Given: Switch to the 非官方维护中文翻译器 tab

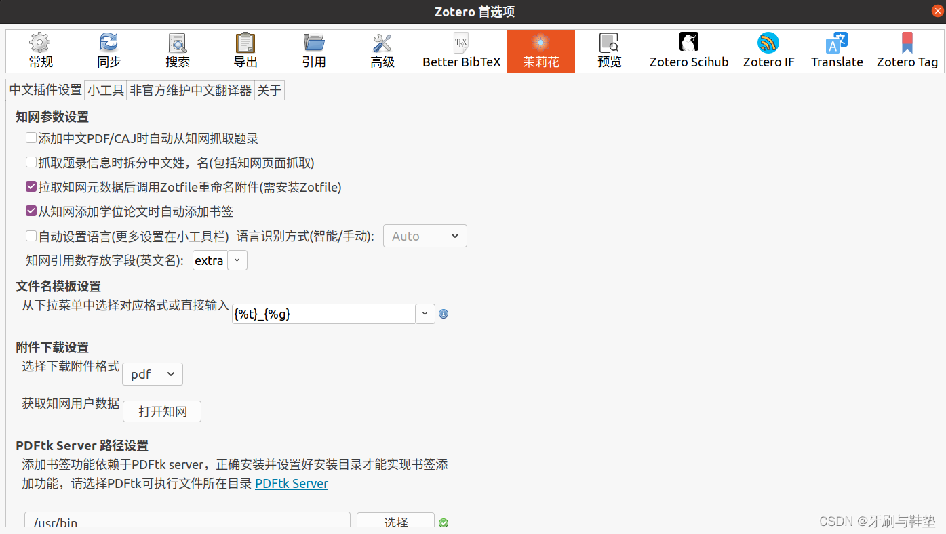Looking at the screenshot, I should 191,90.
